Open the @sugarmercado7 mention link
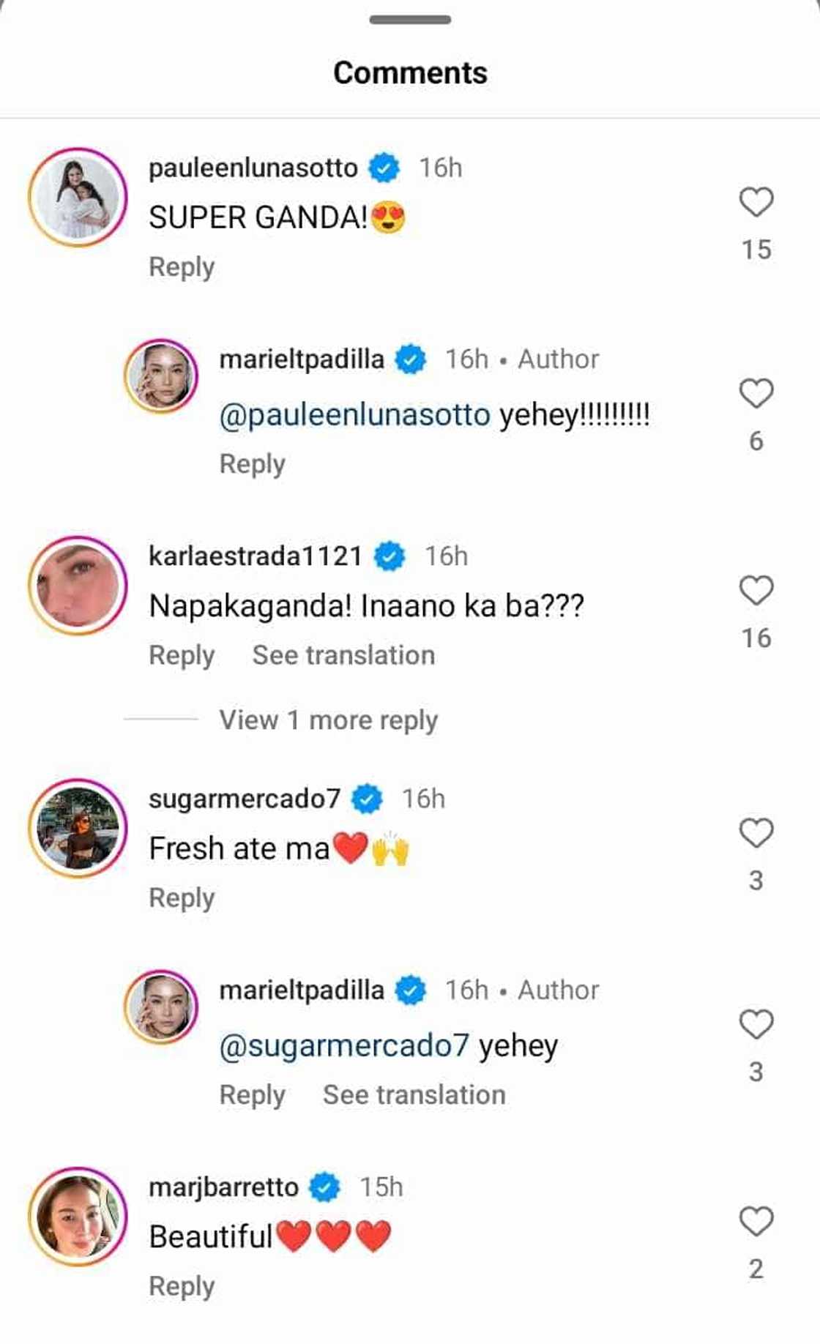Viewport: 820px width, 1344px height. point(344,1046)
